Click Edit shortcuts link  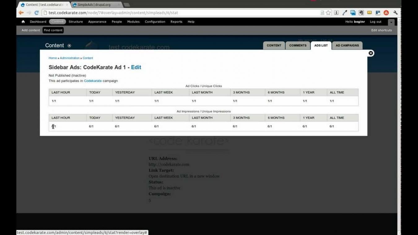click(x=381, y=30)
